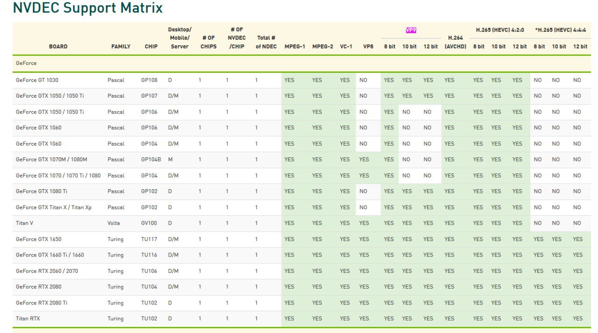Click the TU117 chip cell
The image size is (598, 333).
click(x=149, y=239)
